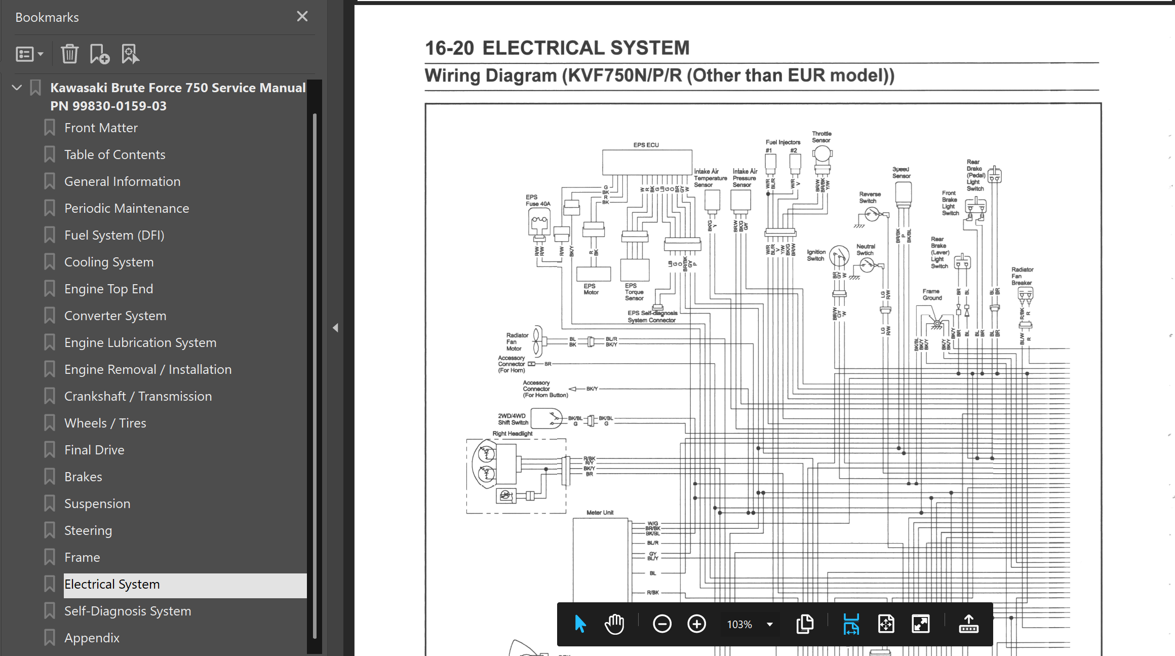The image size is (1175, 656).
Task: Click the bookmark icon beside Table of Contents
Action: 50,155
